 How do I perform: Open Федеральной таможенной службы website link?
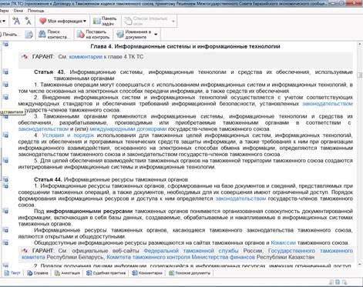[x=191, y=251]
